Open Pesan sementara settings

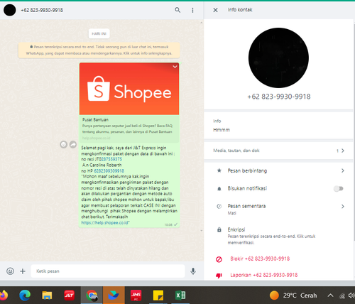tap(279, 209)
